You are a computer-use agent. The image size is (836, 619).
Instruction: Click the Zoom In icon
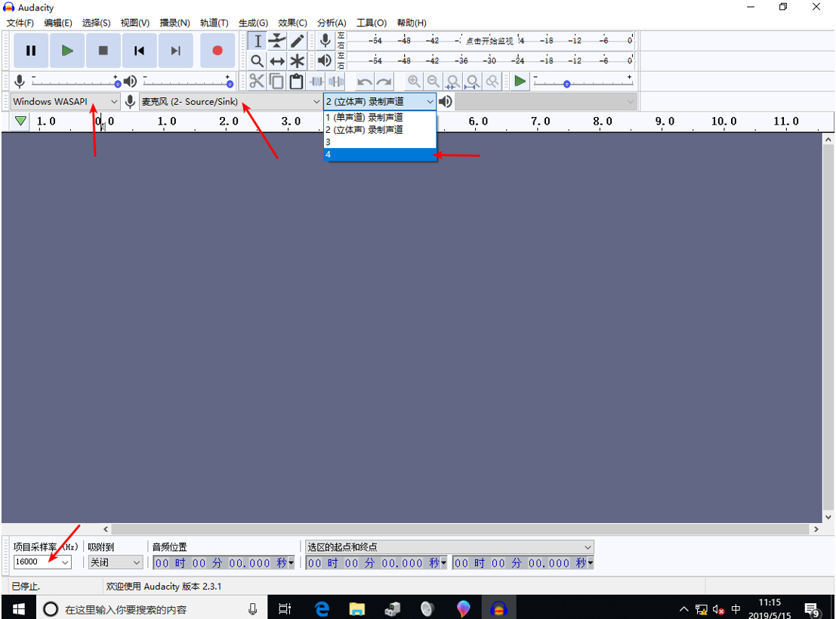click(x=414, y=82)
